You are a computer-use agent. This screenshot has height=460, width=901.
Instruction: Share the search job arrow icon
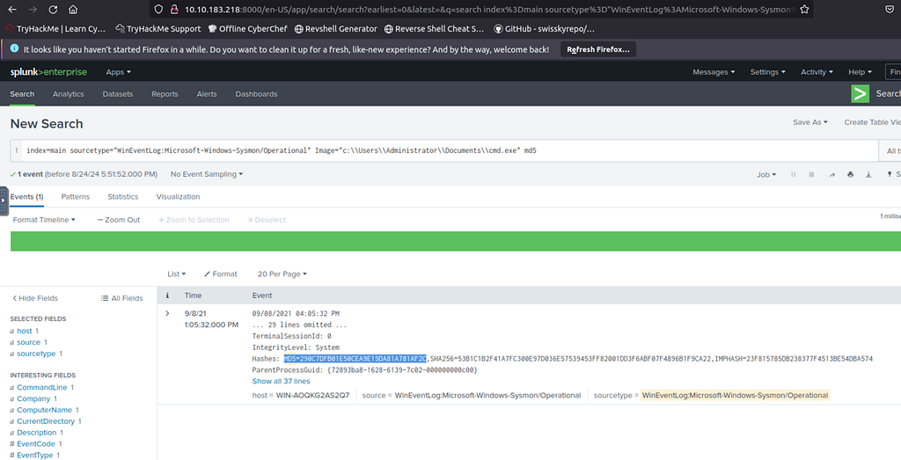tap(831, 174)
